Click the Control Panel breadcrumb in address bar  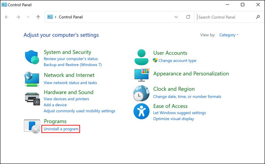coord(71,17)
